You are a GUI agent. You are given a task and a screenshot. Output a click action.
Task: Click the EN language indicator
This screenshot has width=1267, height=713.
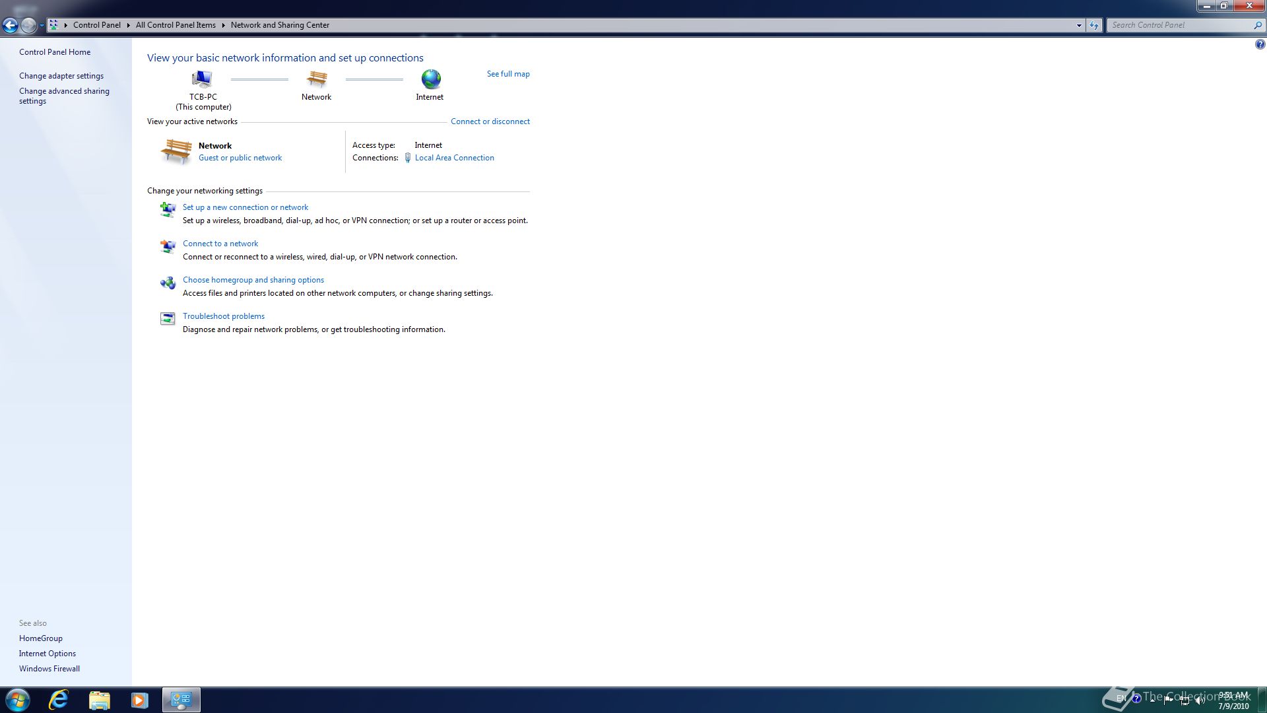pyautogui.click(x=1121, y=698)
